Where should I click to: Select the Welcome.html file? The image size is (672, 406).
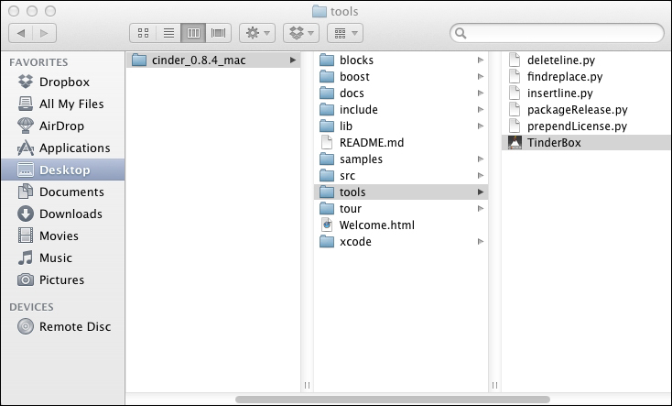[x=401, y=225]
